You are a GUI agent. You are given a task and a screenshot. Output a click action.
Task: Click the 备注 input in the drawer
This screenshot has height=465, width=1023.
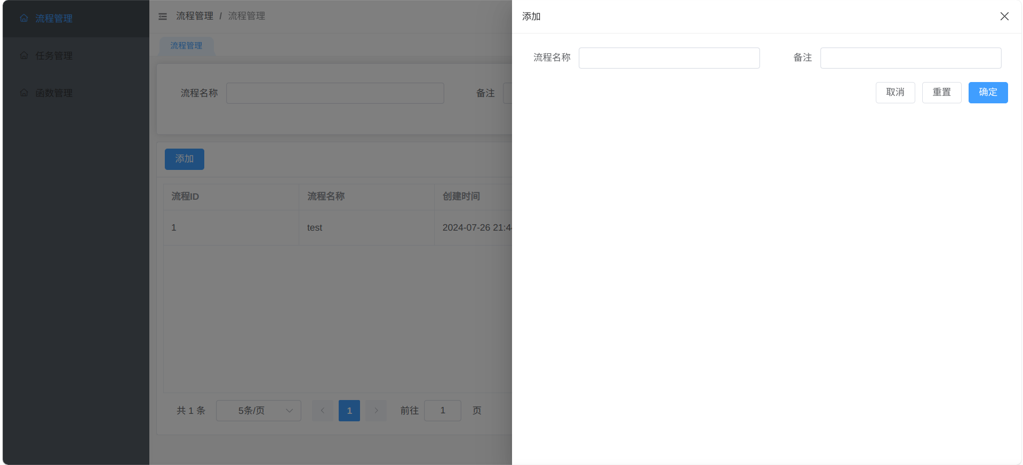(x=910, y=58)
